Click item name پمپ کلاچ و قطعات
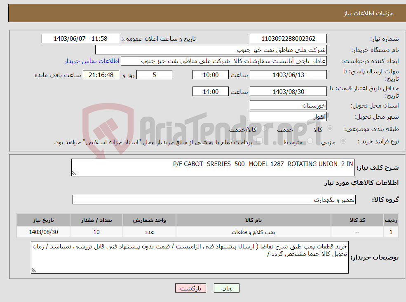Image resolution: width=406 pixels, height=302 pixels. [253, 232]
